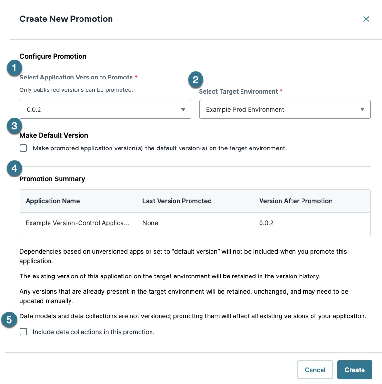Click the Configure Promotion section heading
The height and width of the screenshot is (384, 382).
53,56
